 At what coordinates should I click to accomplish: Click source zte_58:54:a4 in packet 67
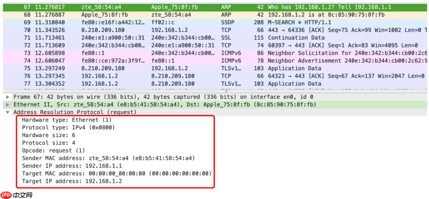[102, 7]
